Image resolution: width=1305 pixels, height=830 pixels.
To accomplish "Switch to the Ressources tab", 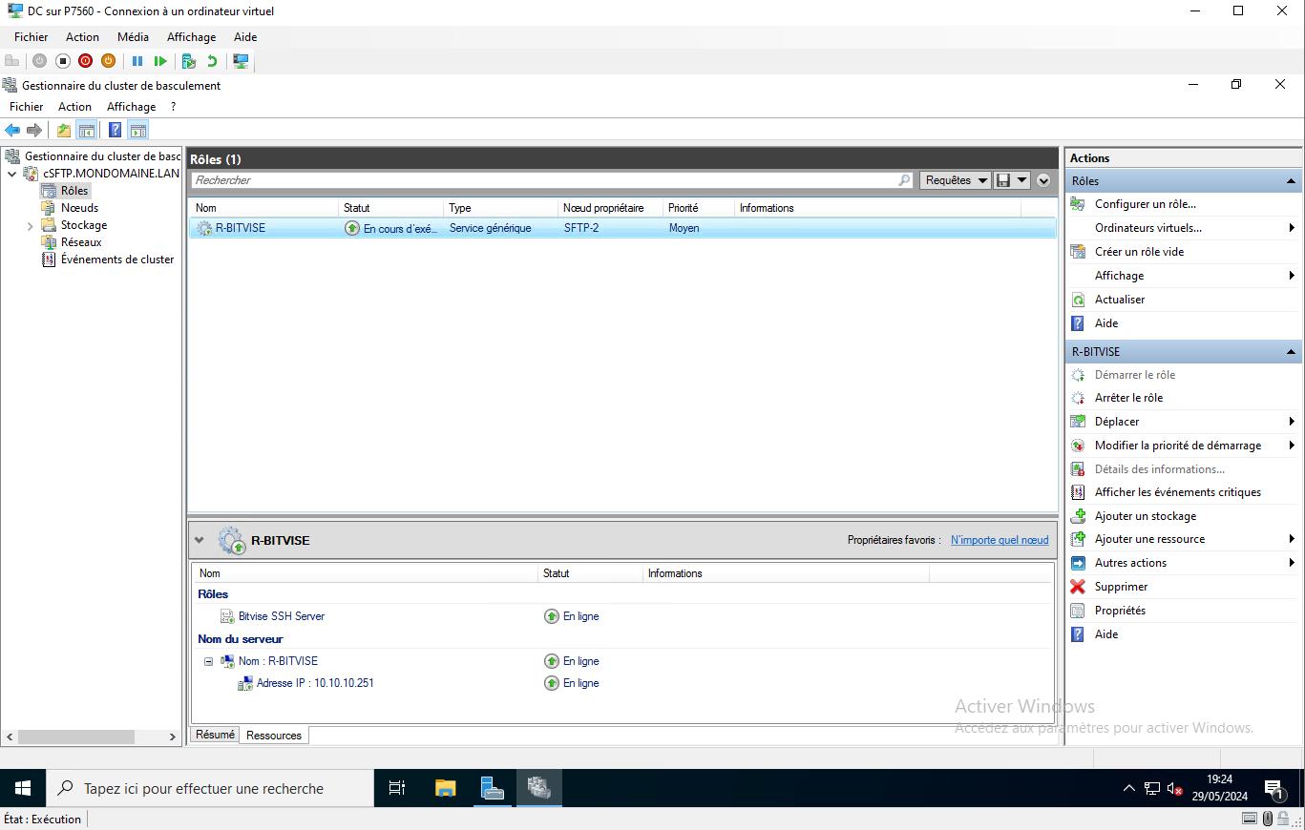I will tap(274, 736).
